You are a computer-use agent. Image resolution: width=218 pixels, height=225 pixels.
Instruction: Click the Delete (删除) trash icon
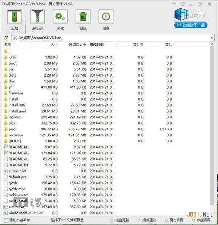point(83,17)
